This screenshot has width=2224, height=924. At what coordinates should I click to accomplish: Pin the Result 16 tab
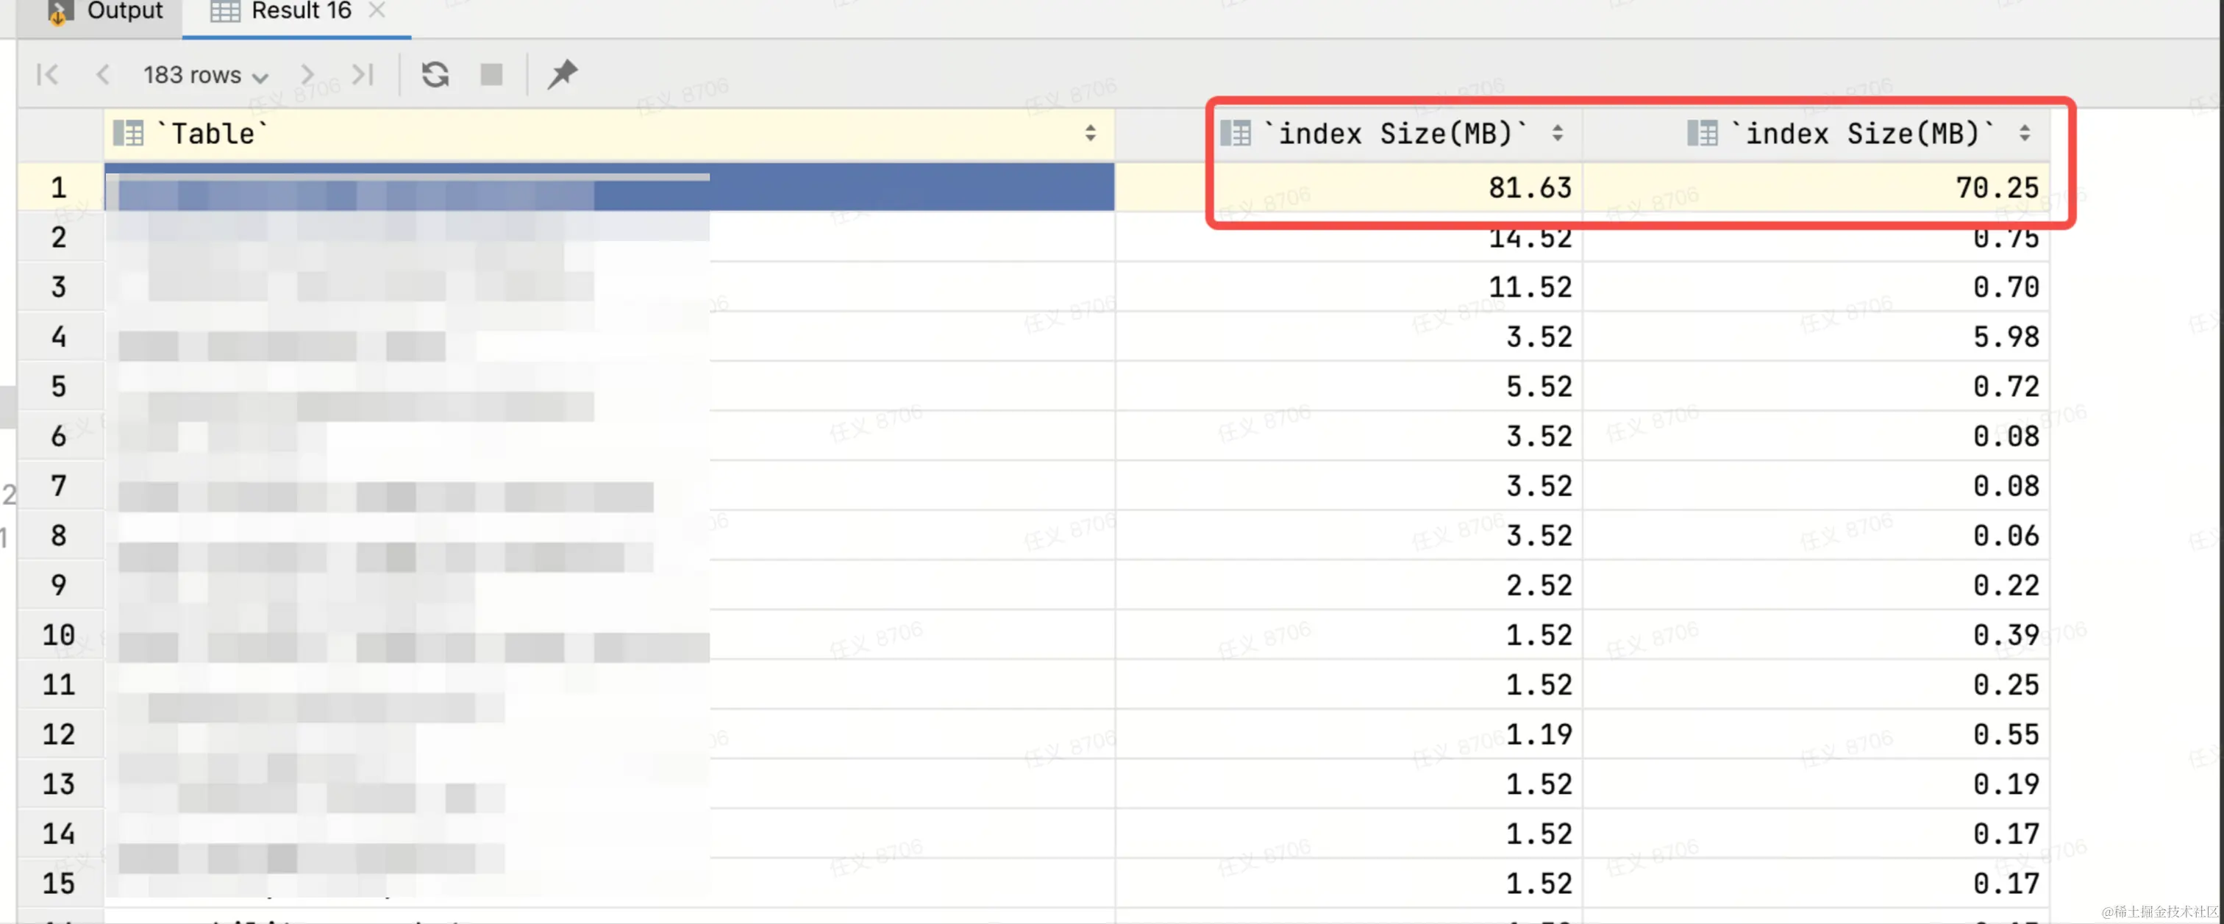[x=562, y=75]
